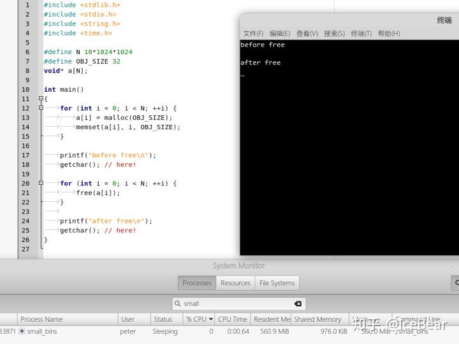Open the 编辑(E) menu in the terminal

pos(280,34)
